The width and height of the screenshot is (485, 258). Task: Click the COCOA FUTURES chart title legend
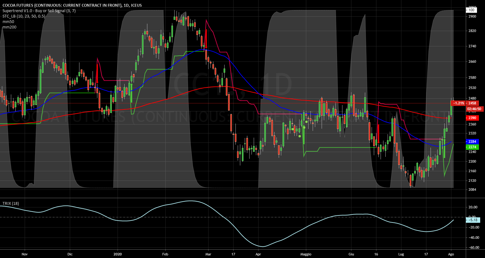point(72,5)
